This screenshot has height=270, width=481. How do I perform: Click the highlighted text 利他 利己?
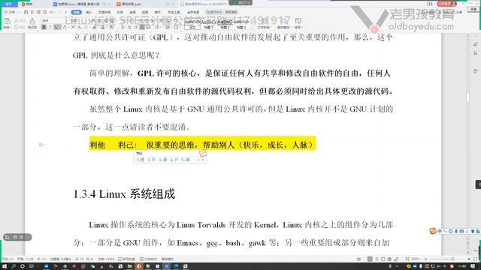(111, 145)
